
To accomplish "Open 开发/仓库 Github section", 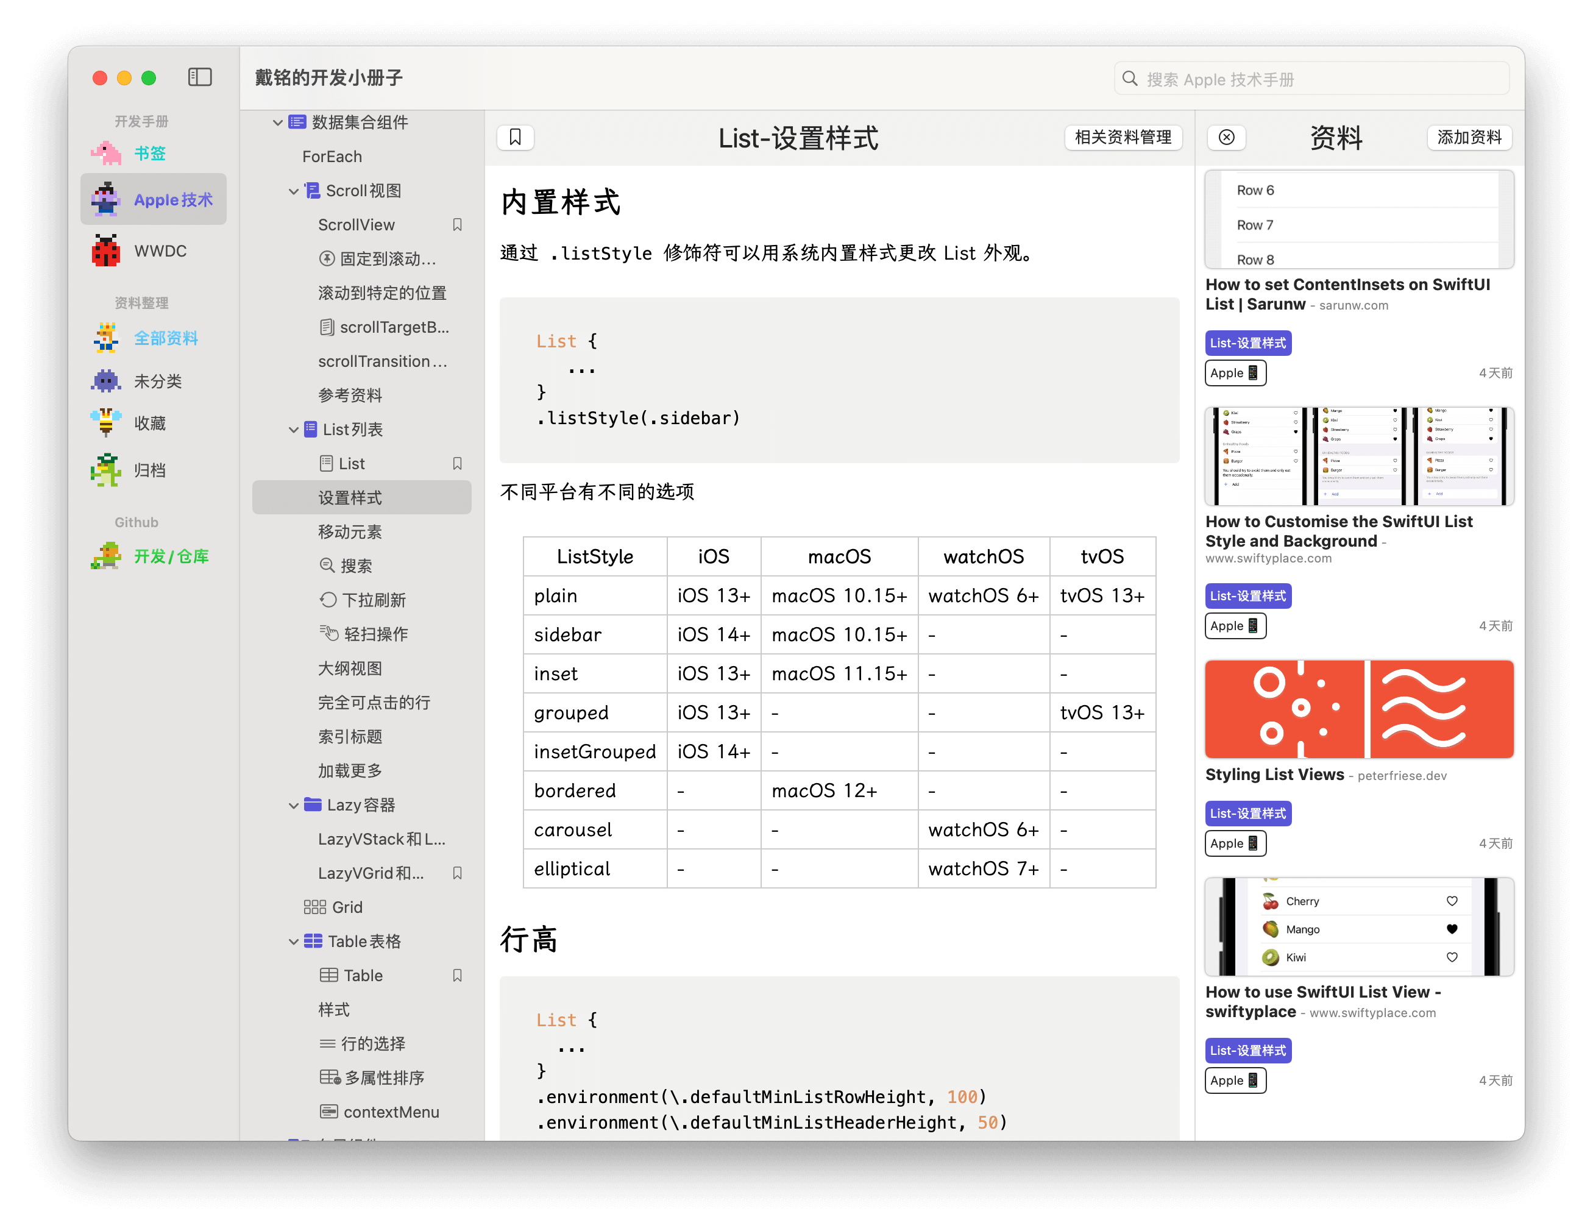I will pyautogui.click(x=171, y=556).
